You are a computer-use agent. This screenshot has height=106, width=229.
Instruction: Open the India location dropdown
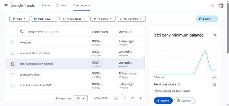(x=20, y=19)
